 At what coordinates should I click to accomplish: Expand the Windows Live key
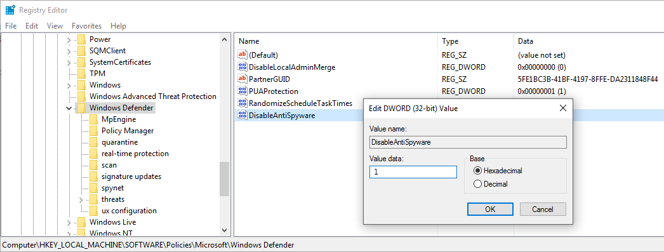coord(69,222)
